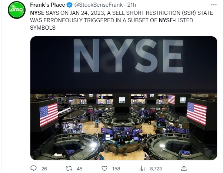
Task: Click the 45 retweets count
Action: click(80, 169)
